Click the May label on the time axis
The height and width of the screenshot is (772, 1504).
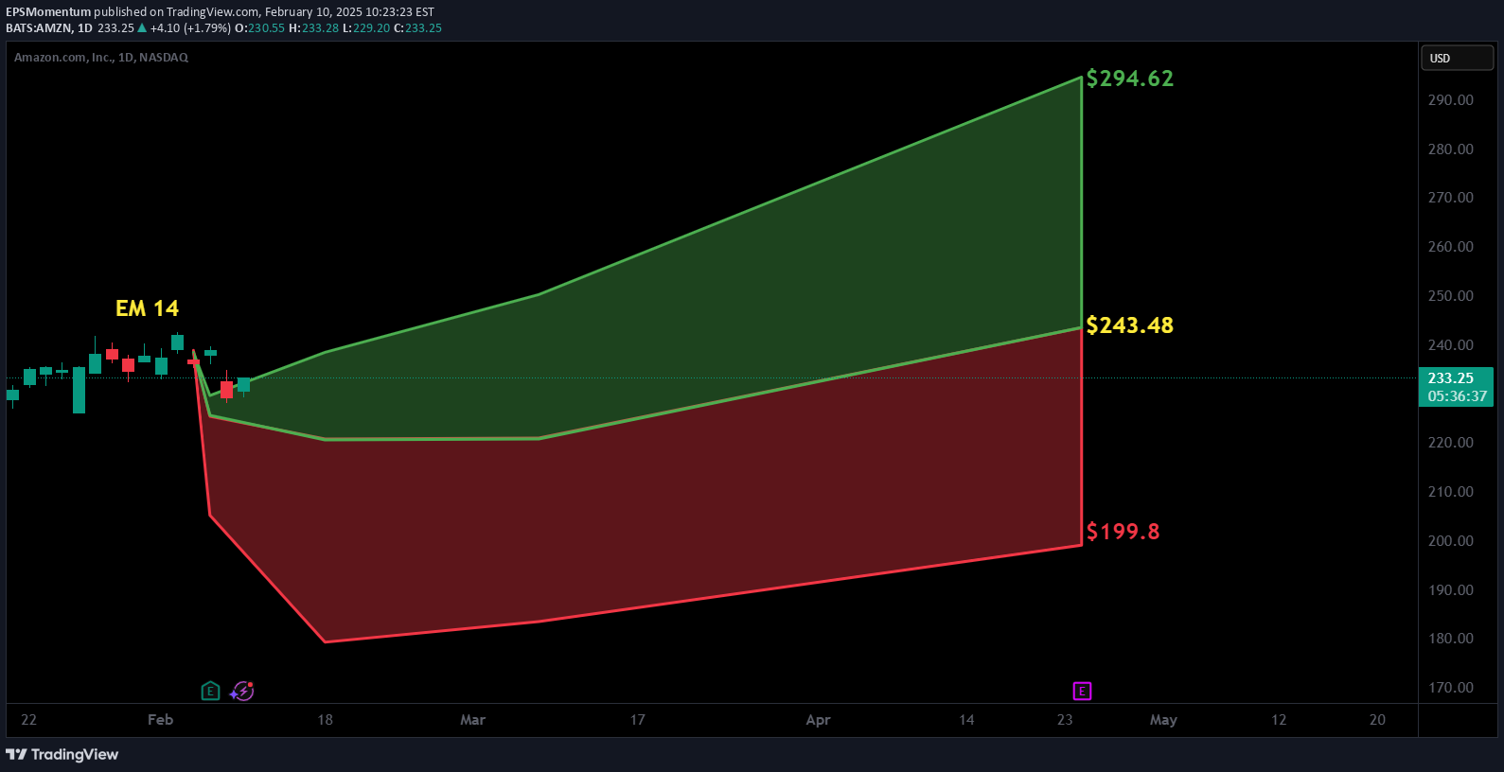(x=1163, y=720)
